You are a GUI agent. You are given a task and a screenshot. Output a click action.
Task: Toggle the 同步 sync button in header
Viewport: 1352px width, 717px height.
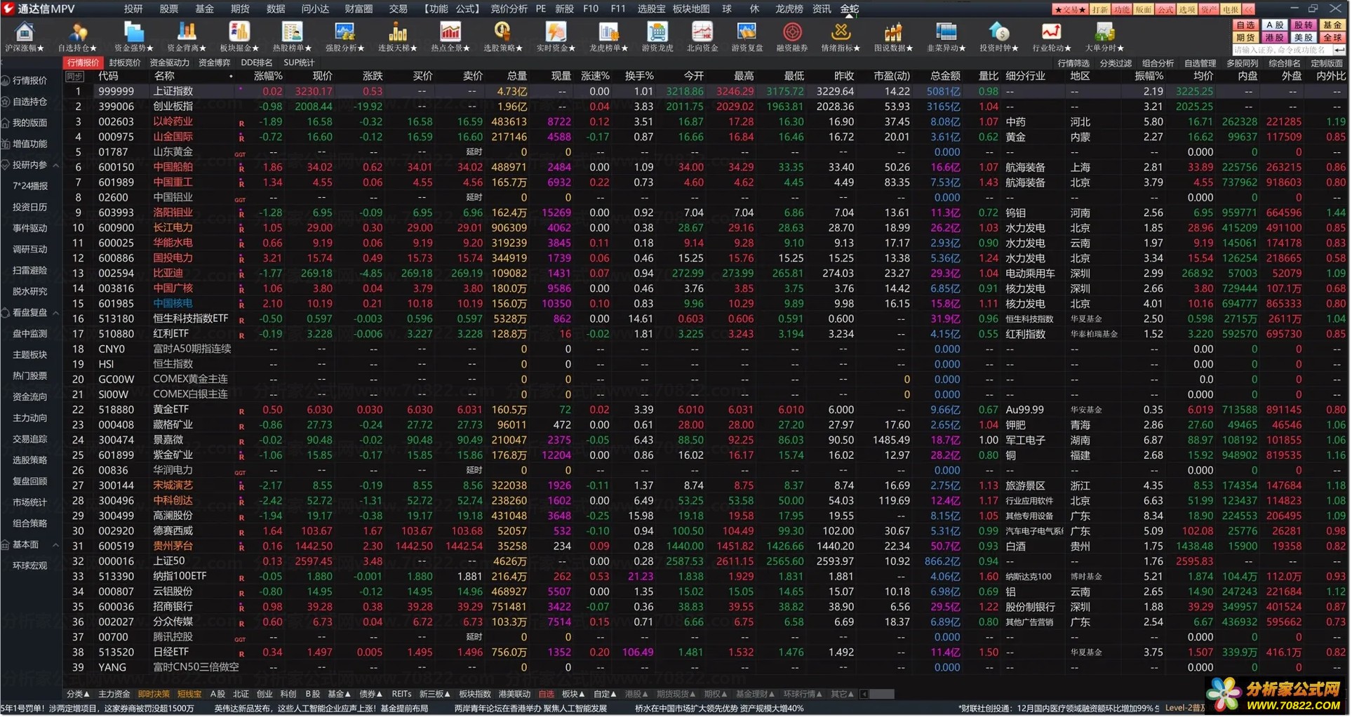pyautogui.click(x=74, y=76)
